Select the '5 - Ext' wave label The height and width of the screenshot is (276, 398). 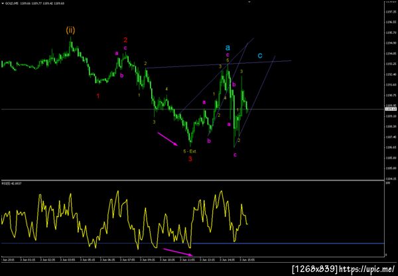tap(190, 151)
